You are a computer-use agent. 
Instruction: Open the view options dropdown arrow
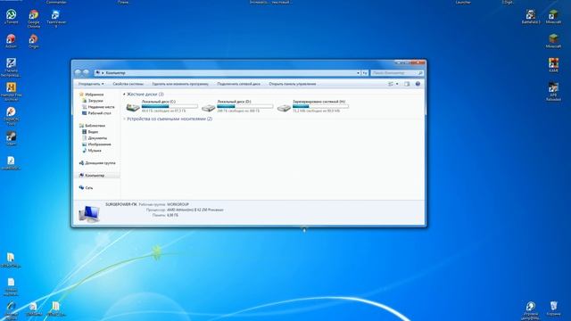coord(397,84)
